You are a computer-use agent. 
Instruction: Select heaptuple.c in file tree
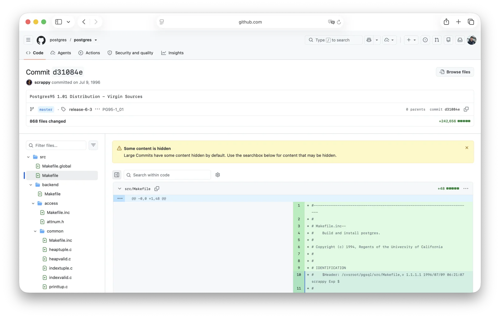click(x=60, y=250)
